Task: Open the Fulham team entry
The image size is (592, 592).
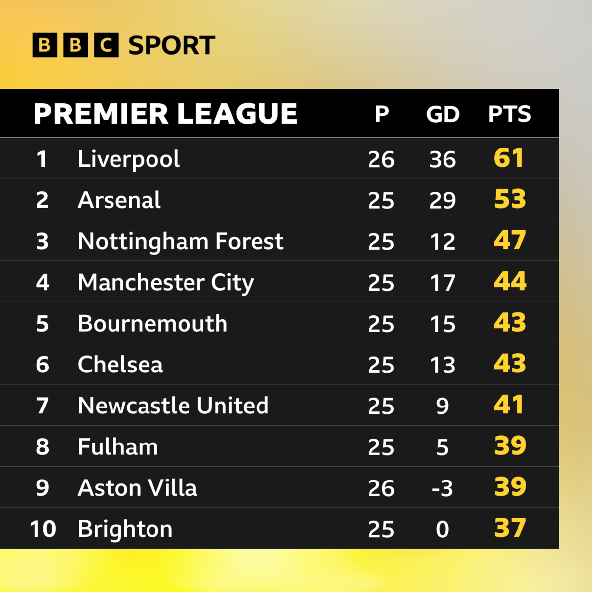Action: pos(118,447)
